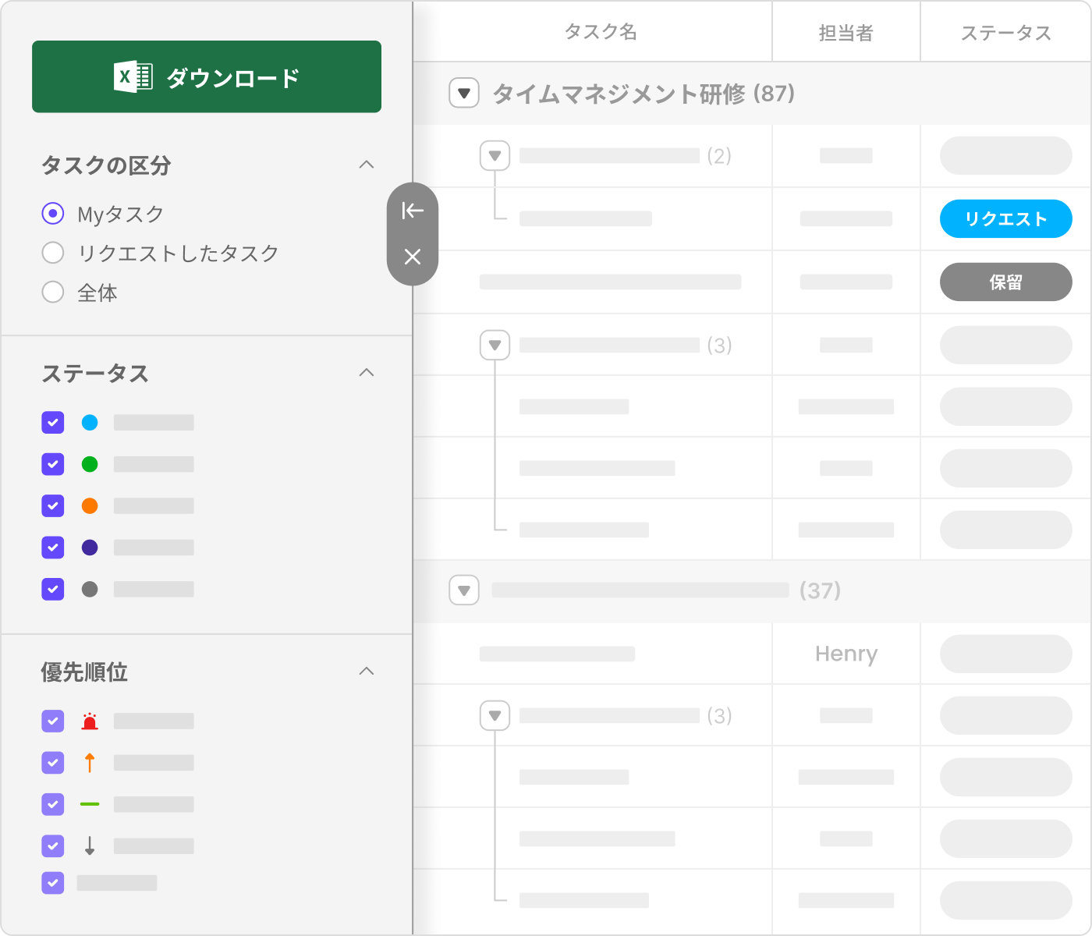Select the リクエストしたタスク radio option
Screen dimensions: 1092x936
(x=53, y=253)
